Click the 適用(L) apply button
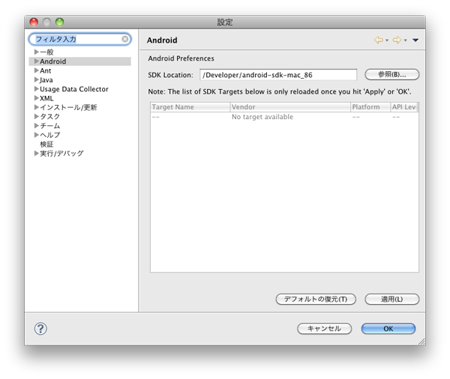Screen dimensions: 450x379 (x=392, y=299)
